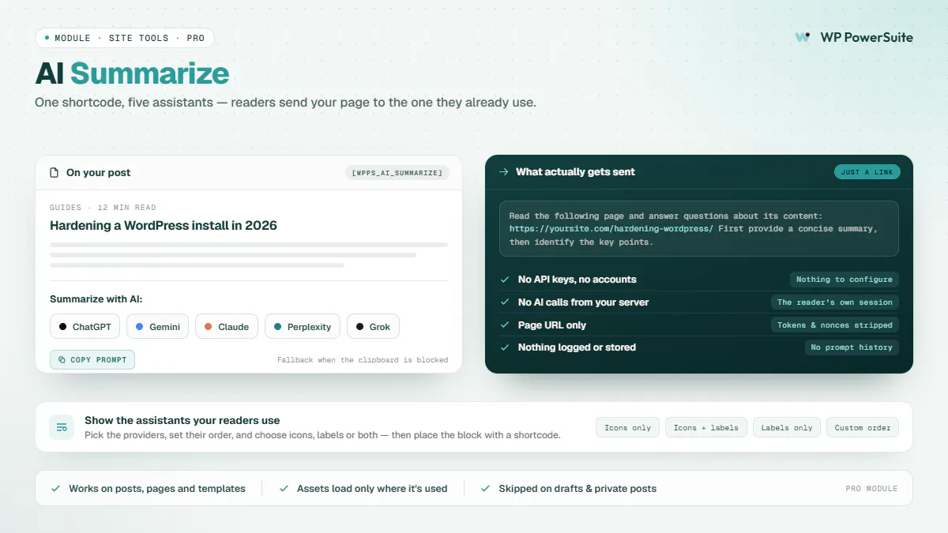Viewport: 948px width, 533px height.
Task: Click the Summarize with AI: label
Action: tap(96, 299)
